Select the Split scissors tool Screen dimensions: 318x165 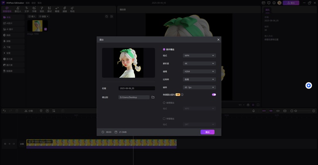click(29, 111)
